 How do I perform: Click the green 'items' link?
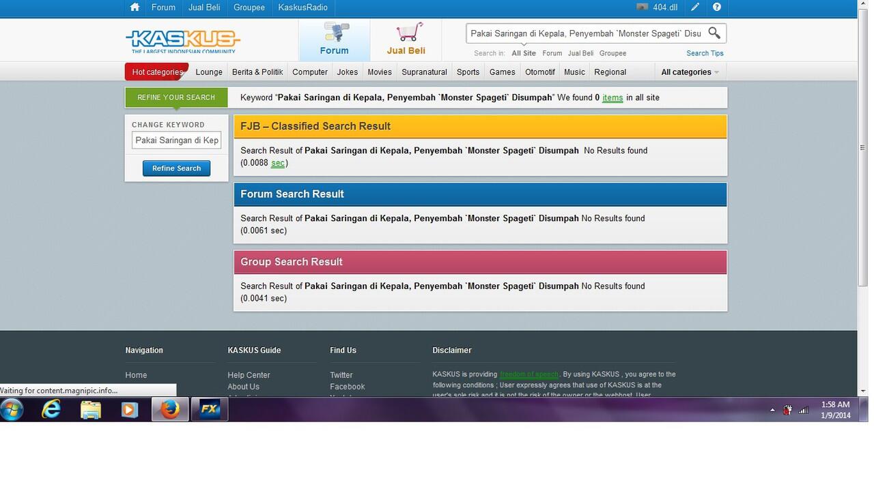click(x=612, y=98)
